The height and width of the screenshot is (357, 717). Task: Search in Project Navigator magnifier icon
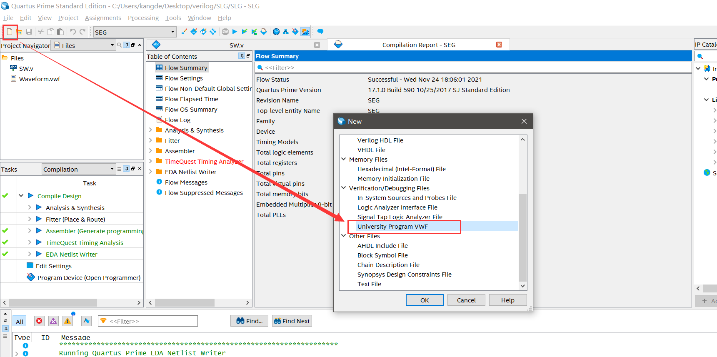[x=120, y=45]
